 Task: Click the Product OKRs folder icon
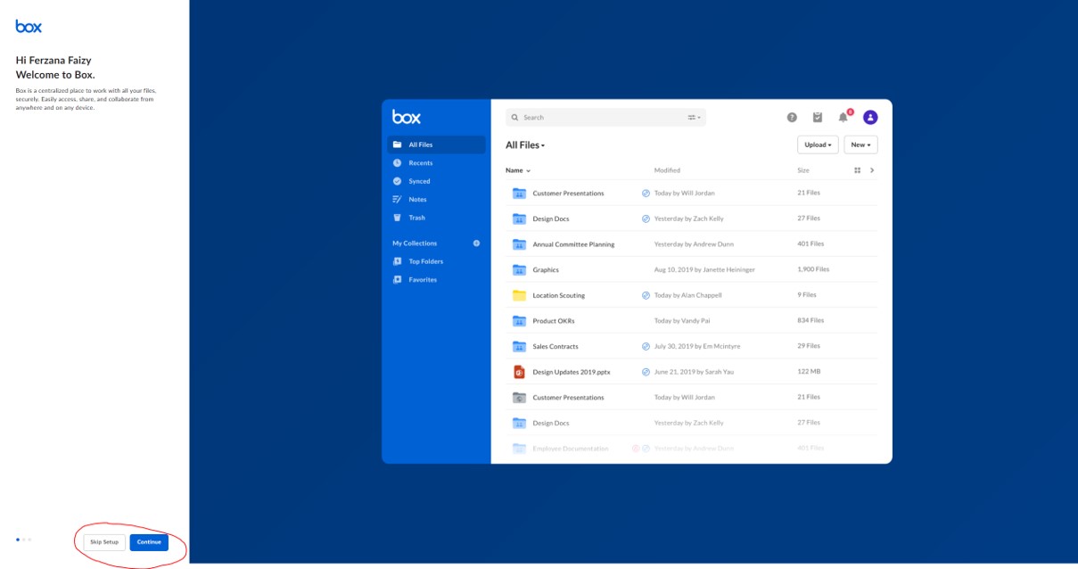point(519,321)
